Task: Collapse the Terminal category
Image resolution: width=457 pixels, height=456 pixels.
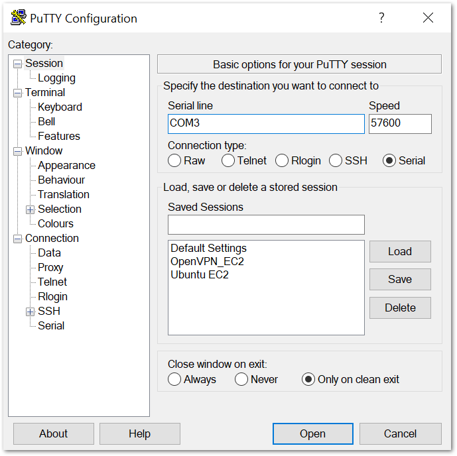Action: point(17,93)
